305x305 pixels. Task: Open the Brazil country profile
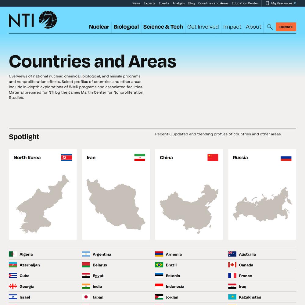click(x=171, y=265)
